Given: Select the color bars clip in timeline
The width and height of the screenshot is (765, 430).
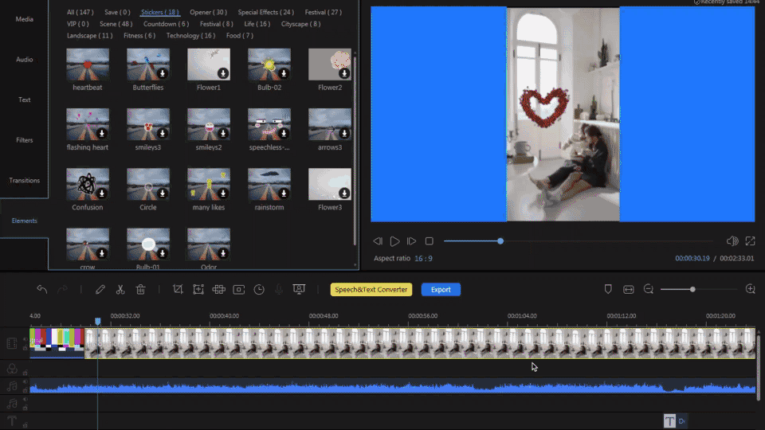Looking at the screenshot, I should click(57, 343).
